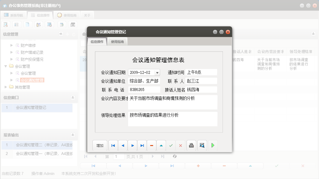Collapse the 信息管理 panel with the double-chevron
Image resolution: width=319 pixels, height=179 pixels.
(61, 34)
